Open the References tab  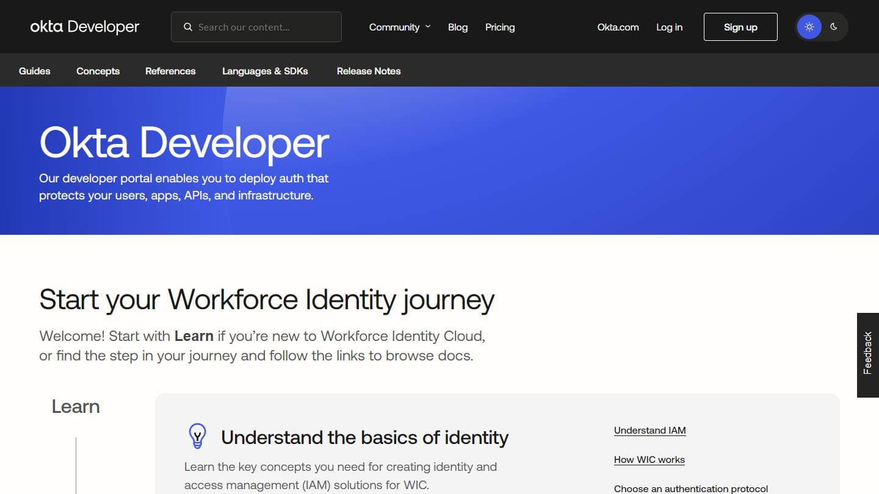click(170, 71)
